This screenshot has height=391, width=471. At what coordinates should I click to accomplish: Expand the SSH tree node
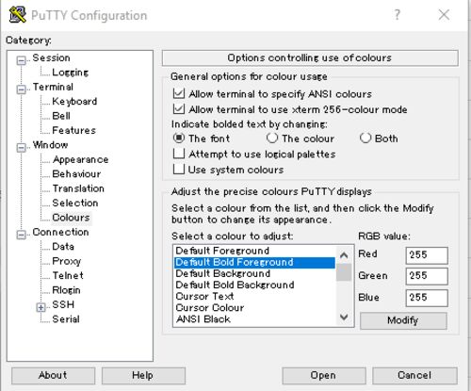coord(41,307)
